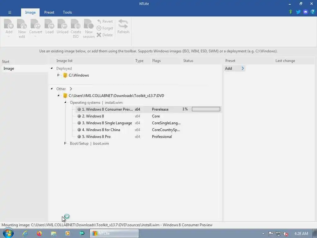Click the muted volume tray icon
The width and height of the screenshot is (317, 238).
pyautogui.click(x=285, y=234)
